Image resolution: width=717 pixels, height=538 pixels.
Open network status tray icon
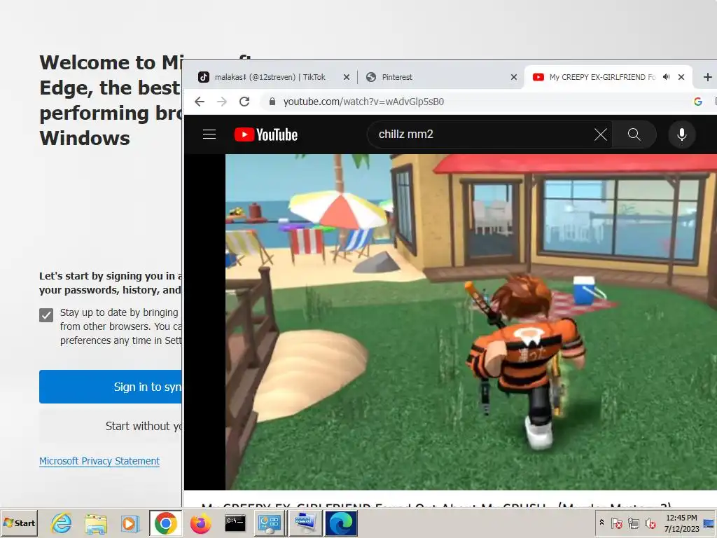[x=633, y=523]
